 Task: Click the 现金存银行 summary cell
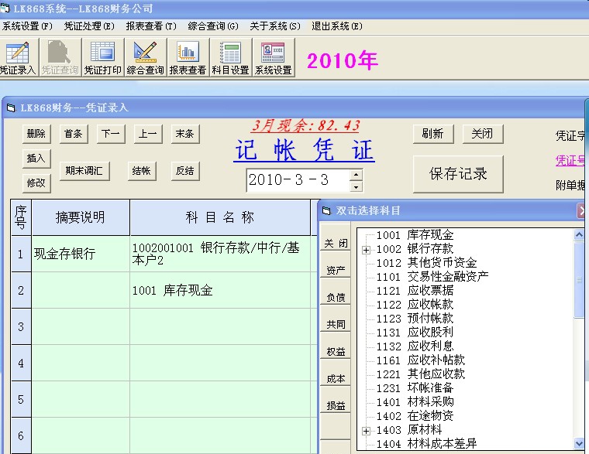coord(81,254)
